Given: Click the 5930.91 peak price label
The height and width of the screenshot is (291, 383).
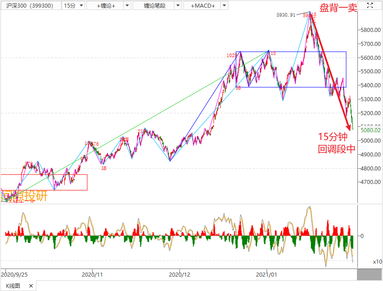Looking at the screenshot, I should click(286, 15).
